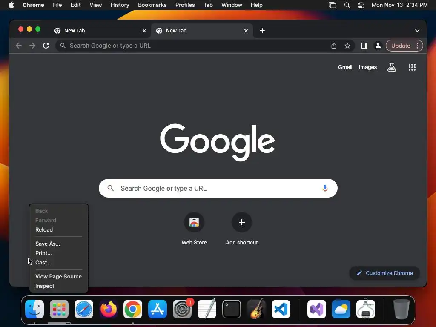Click the Add shortcut plus icon
This screenshot has height=327, width=436.
tap(242, 222)
